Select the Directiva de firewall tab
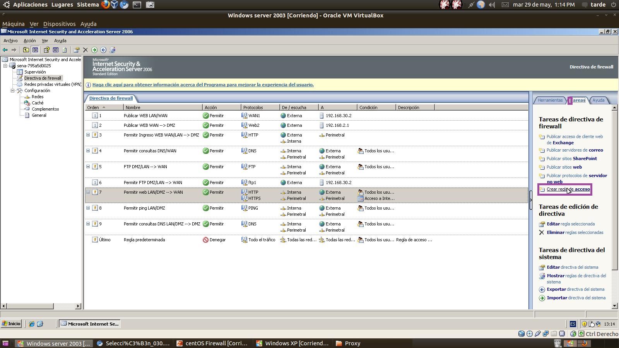 (x=111, y=98)
